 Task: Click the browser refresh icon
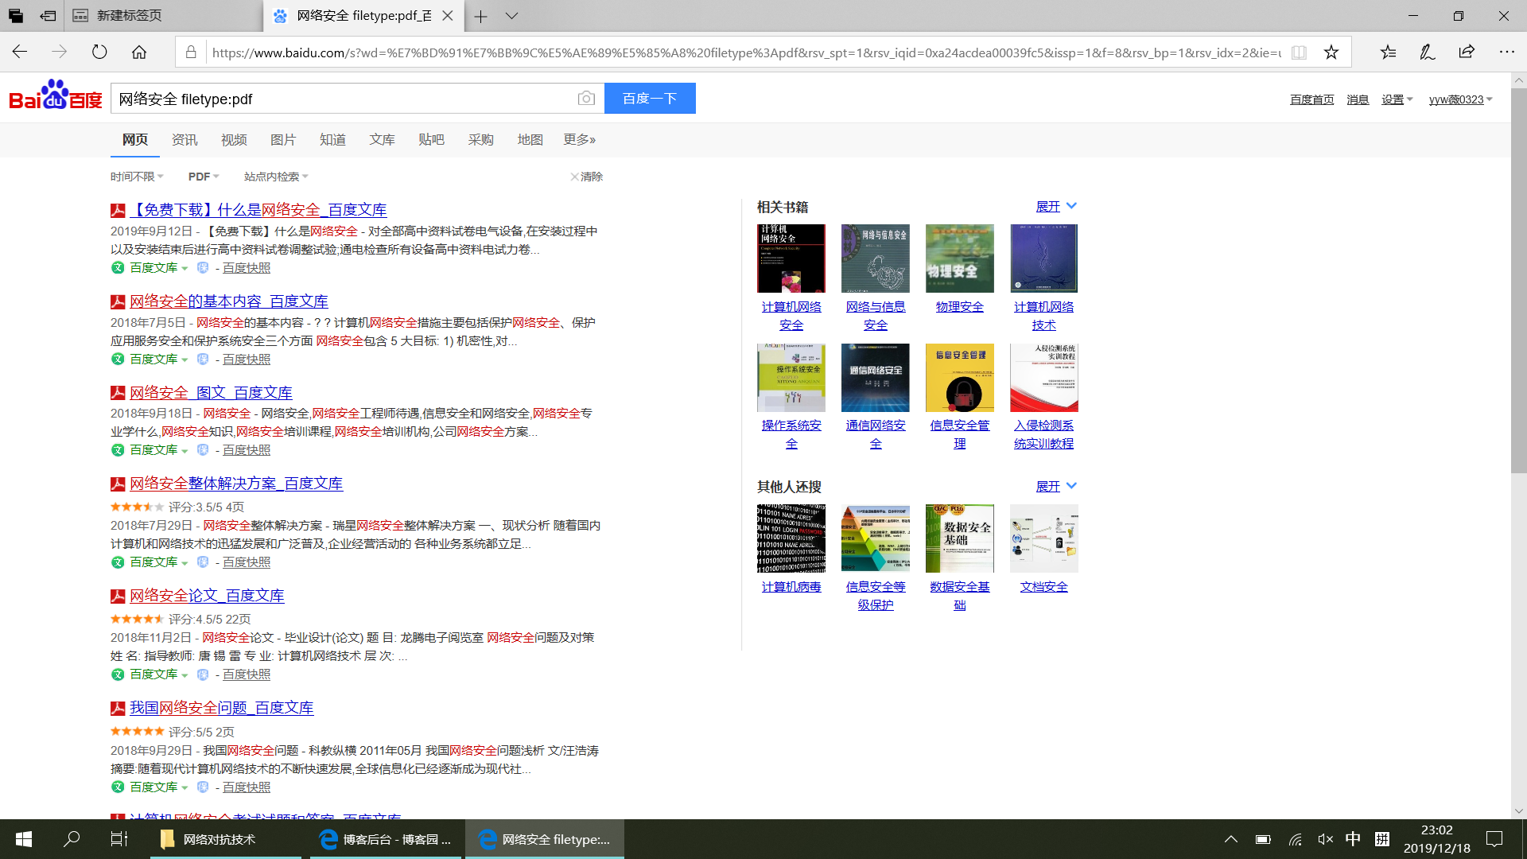[99, 52]
